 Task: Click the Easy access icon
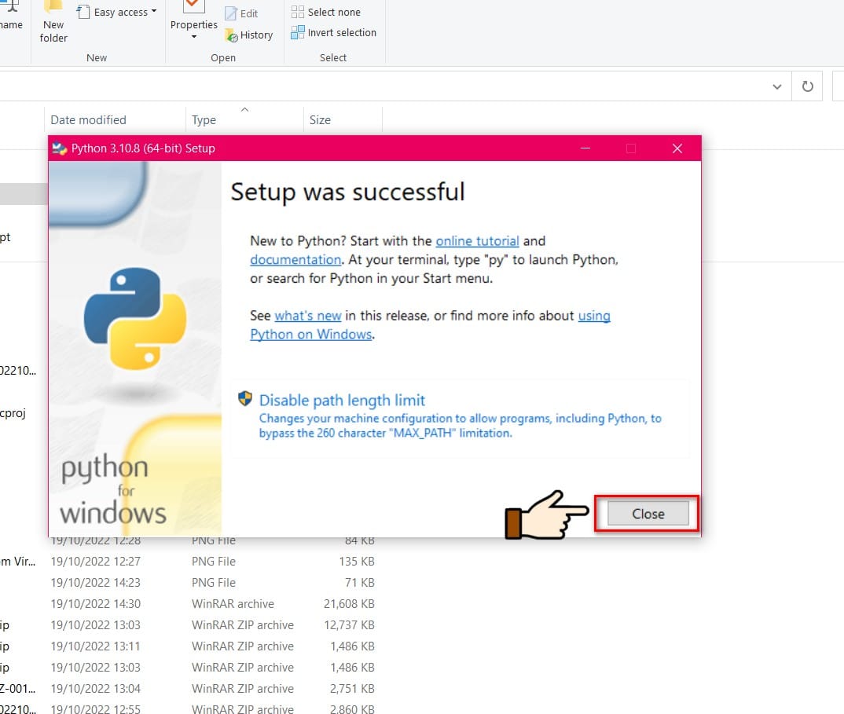coord(83,12)
